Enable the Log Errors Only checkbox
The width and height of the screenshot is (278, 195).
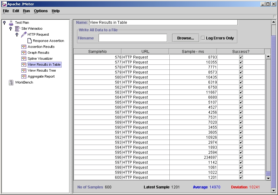click(203, 38)
